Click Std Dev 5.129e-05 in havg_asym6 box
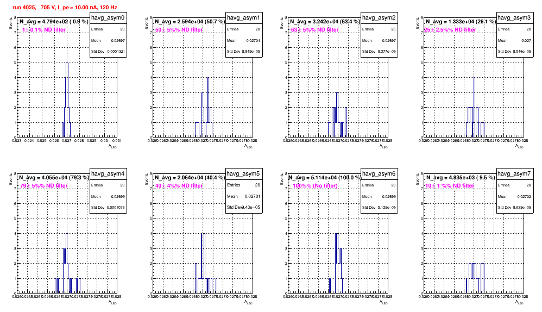 pyautogui.click(x=379, y=208)
